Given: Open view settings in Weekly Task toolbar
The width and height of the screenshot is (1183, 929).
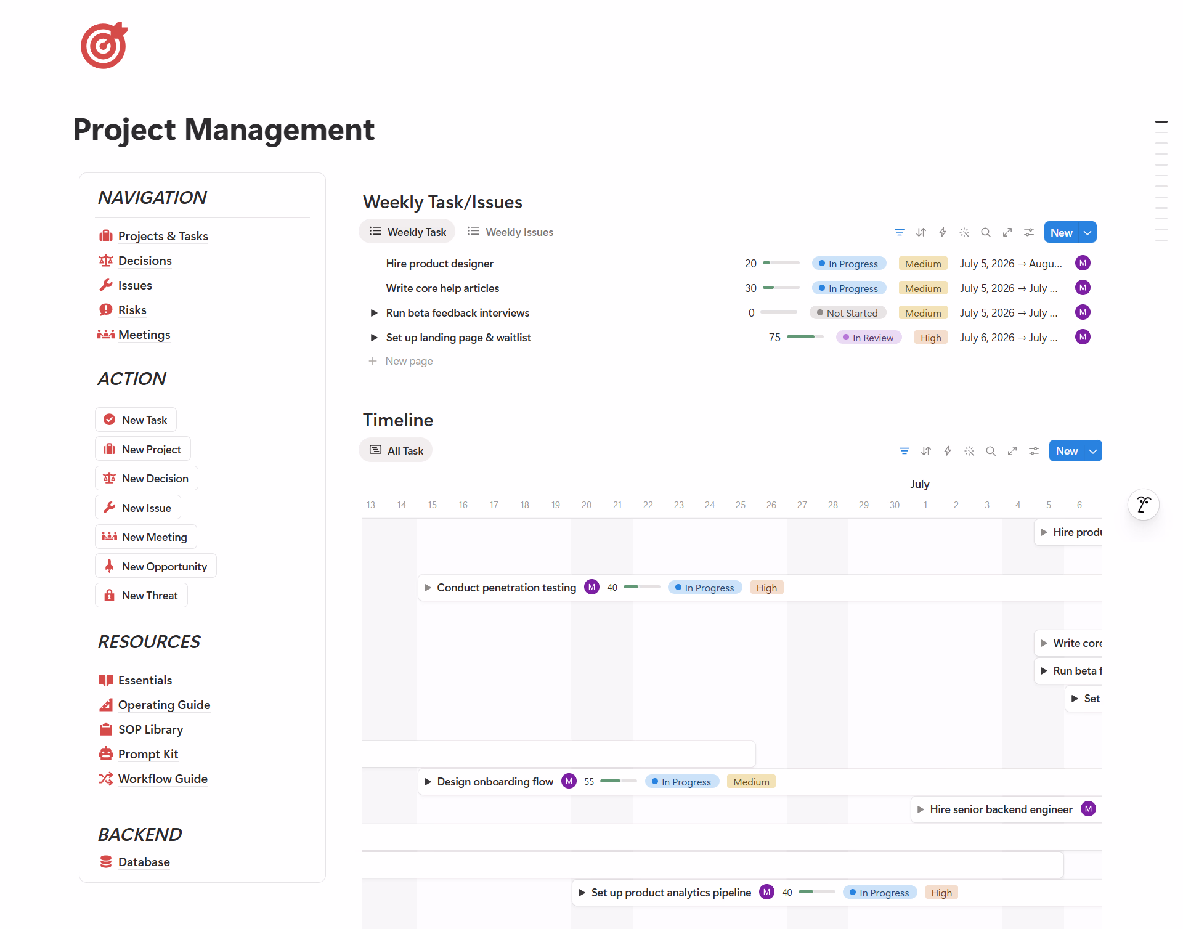Looking at the screenshot, I should pyautogui.click(x=1029, y=232).
